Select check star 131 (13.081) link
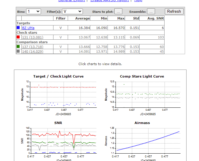 (x=32, y=37)
